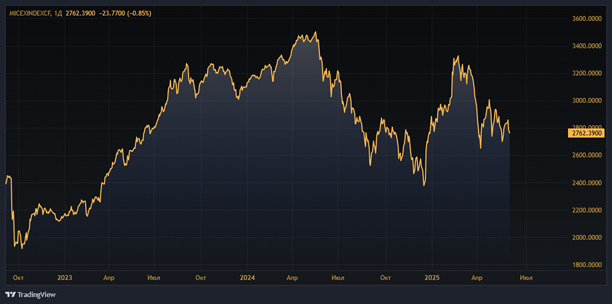Click the 3000.0000 price axis label
Screen dimensions: 612x304
[588, 101]
